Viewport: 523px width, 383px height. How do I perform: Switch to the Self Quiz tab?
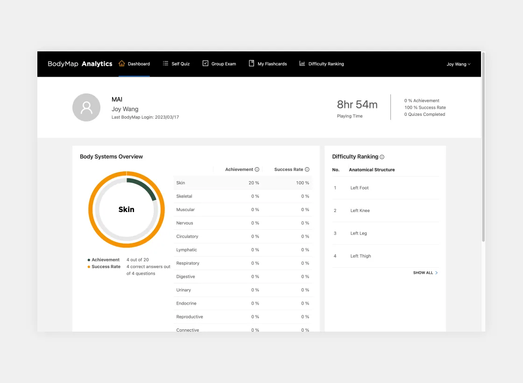176,64
